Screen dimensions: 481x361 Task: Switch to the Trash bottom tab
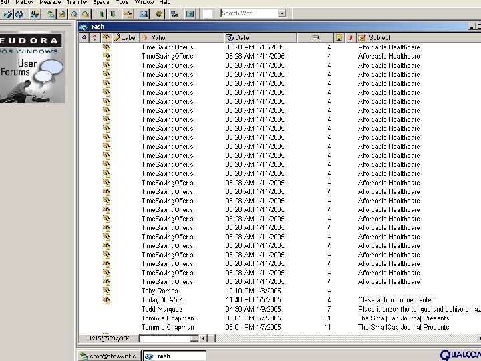pyautogui.click(x=174, y=356)
